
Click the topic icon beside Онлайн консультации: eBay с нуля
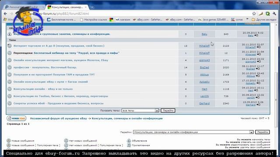(x=10, y=82)
